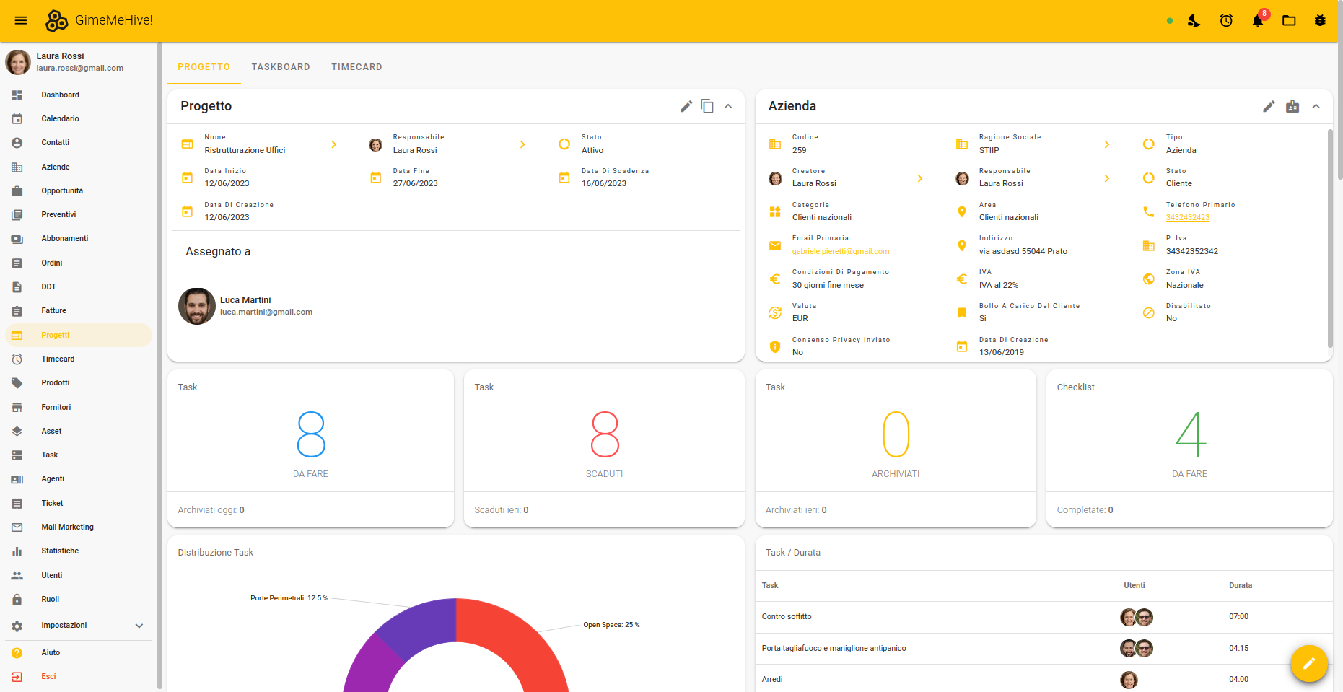Click the Preventivi sidebar icon

(17, 214)
